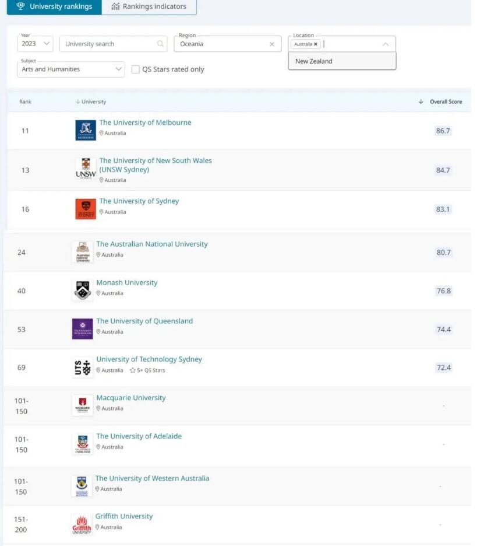The image size is (477, 546).
Task: Open the Rankings indicators tab
Action: click(x=149, y=6)
